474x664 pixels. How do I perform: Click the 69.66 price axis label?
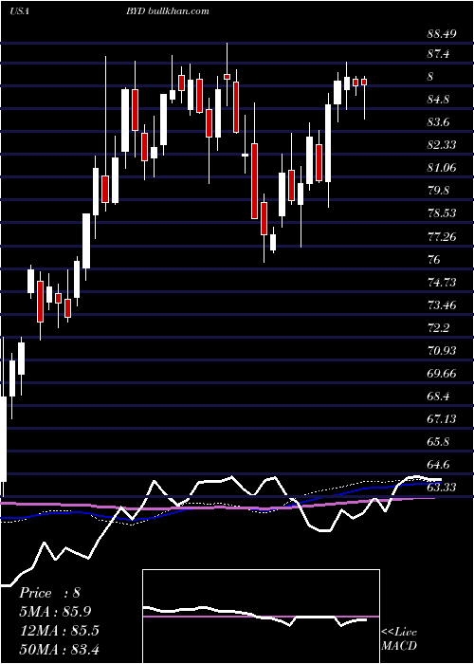[442, 374]
